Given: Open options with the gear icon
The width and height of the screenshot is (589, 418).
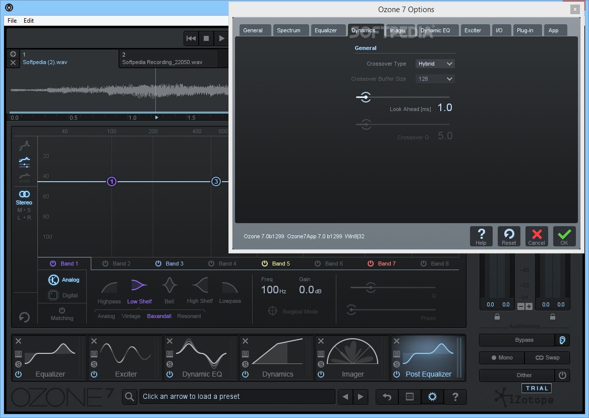Looking at the screenshot, I should click(x=432, y=397).
